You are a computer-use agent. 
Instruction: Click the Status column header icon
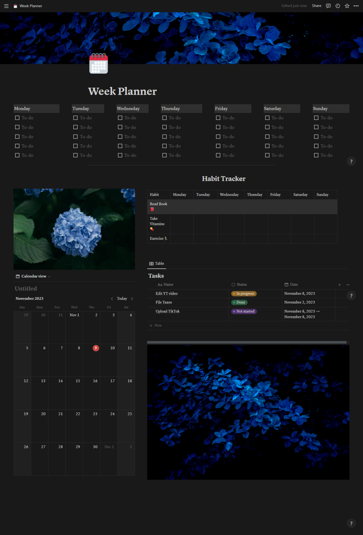click(x=233, y=285)
